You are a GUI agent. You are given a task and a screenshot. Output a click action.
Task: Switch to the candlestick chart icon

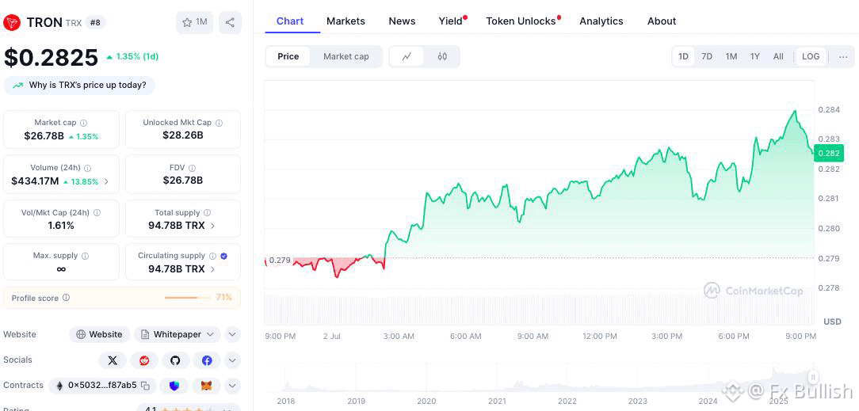click(443, 56)
